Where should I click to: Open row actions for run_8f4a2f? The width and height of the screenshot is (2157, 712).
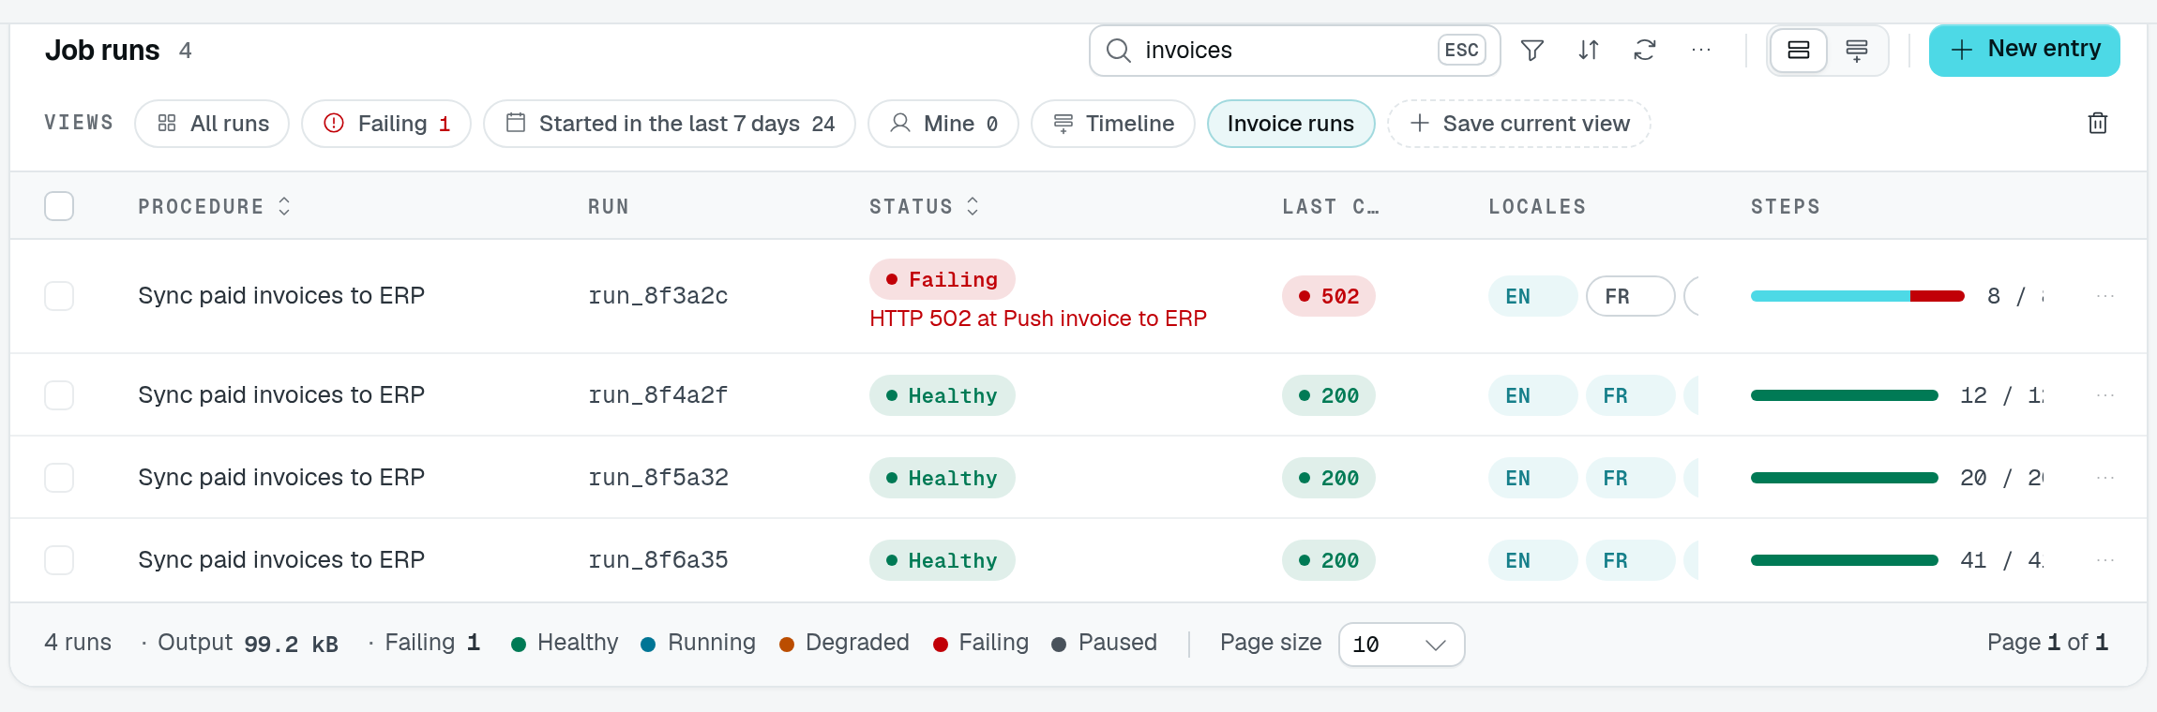pos(2105,395)
